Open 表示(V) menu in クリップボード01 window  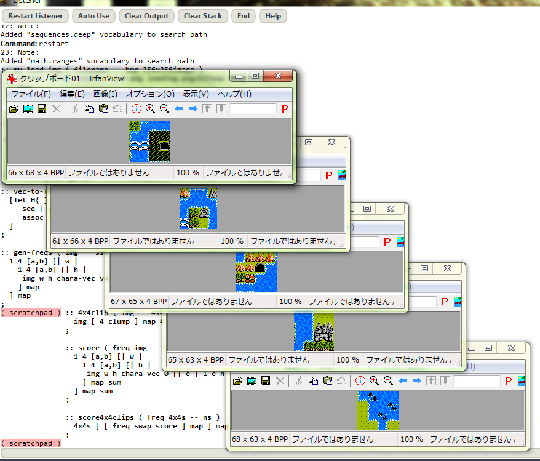coord(196,94)
